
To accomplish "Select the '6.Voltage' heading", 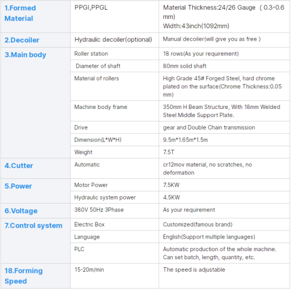I will tap(21, 211).
